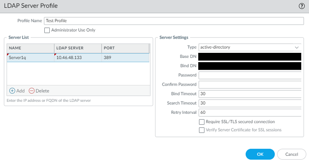
Task: Click the 10.46.48.133 server address cell
Action: [78, 57]
